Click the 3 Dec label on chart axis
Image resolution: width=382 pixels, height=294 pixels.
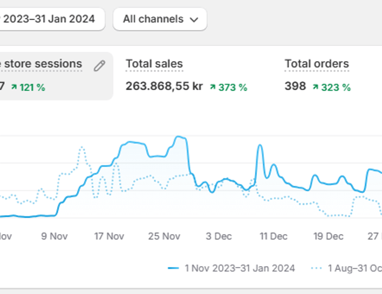[219, 236]
